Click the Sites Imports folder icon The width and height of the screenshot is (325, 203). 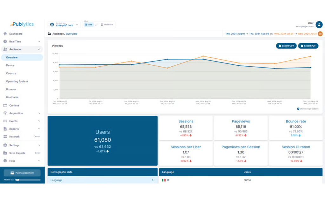pos(5,153)
